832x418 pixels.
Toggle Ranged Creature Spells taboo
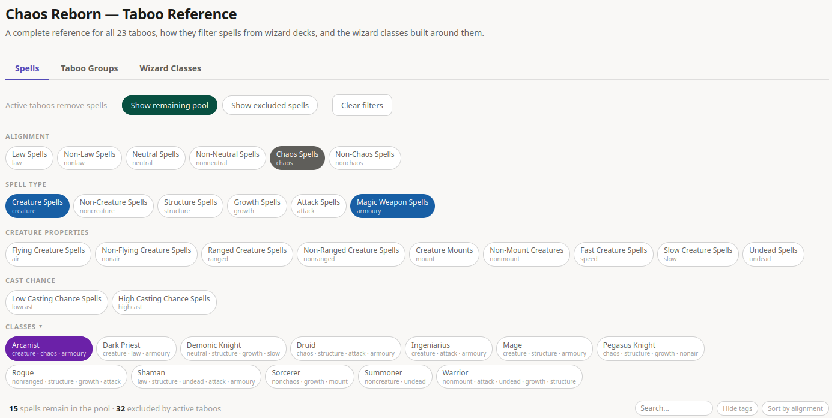pyautogui.click(x=247, y=254)
